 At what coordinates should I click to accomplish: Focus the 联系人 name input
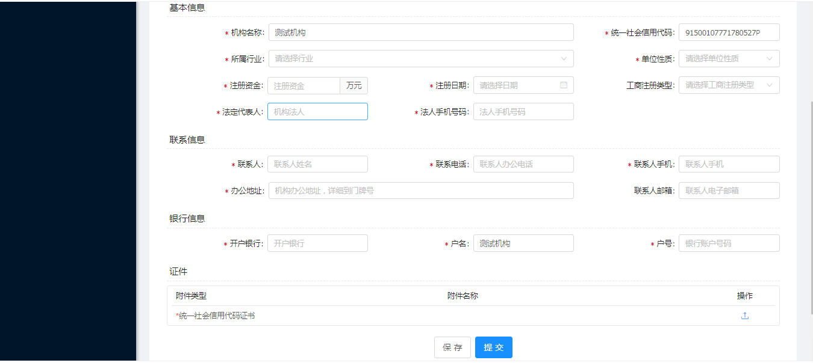[x=317, y=163]
